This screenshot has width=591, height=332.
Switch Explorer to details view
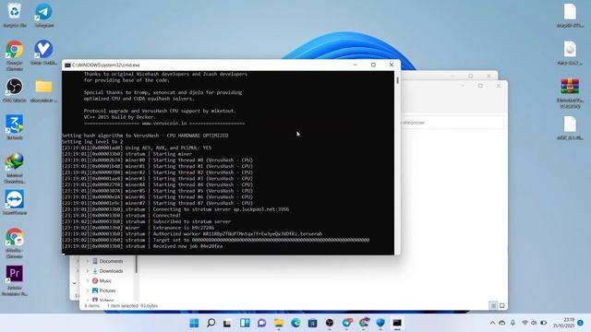coord(493,305)
